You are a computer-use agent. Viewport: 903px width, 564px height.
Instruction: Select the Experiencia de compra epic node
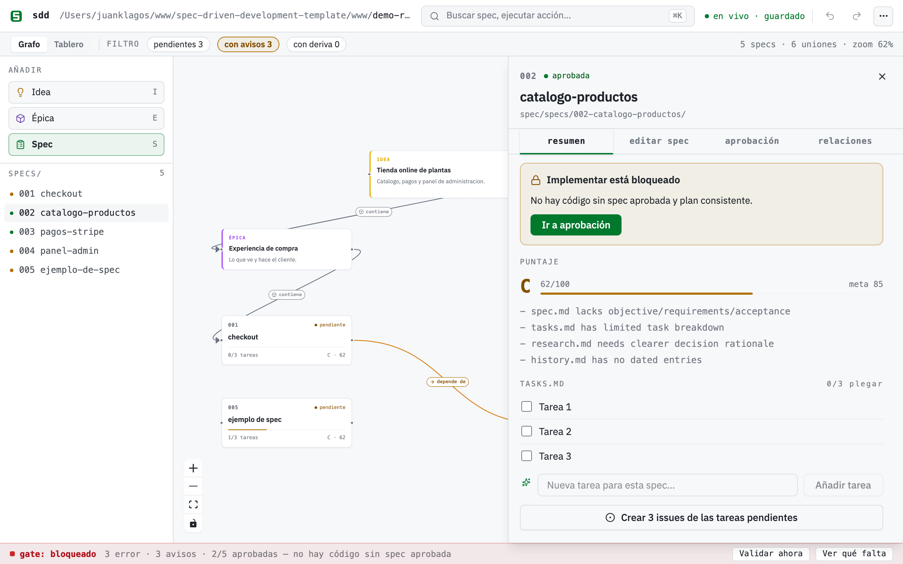pos(286,249)
